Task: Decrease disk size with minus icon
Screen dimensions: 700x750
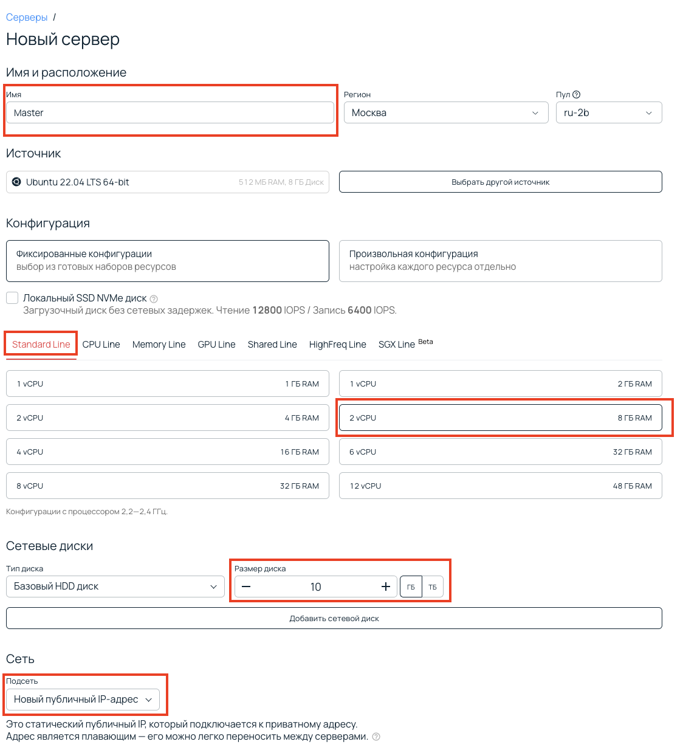Action: pyautogui.click(x=246, y=587)
